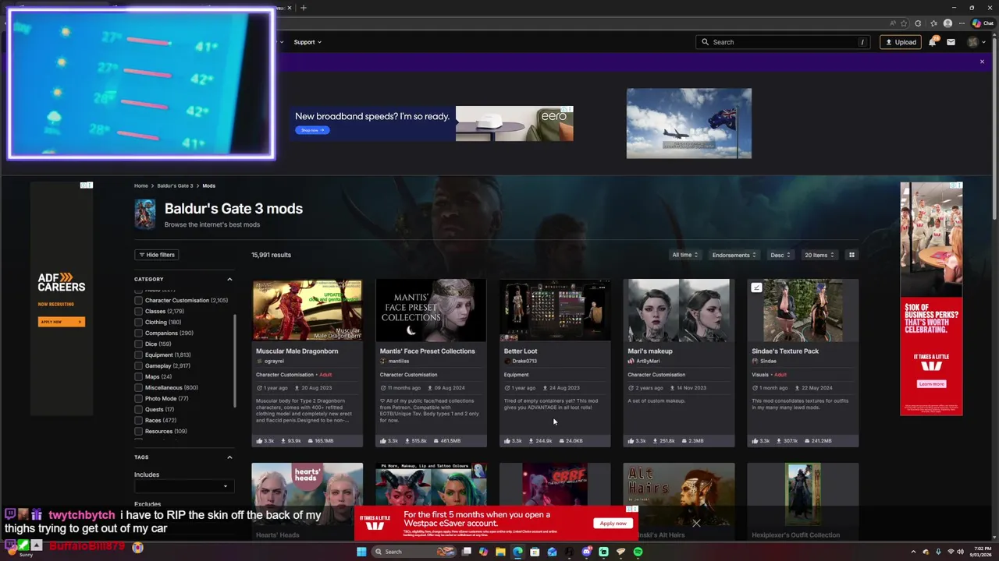Viewport: 999px width, 561px height.
Task: Click the browser favorites star icon
Action: (904, 23)
